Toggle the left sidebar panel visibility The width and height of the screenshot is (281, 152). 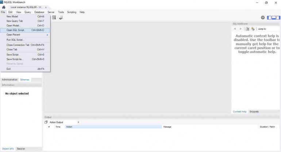point(269,18)
